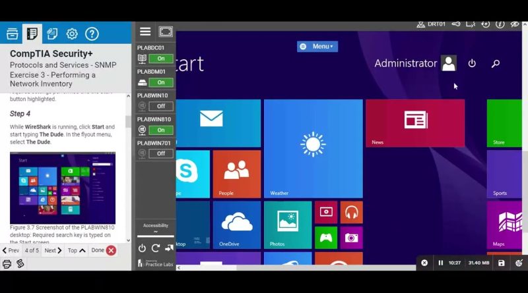Open the Sports tile

coord(504,174)
